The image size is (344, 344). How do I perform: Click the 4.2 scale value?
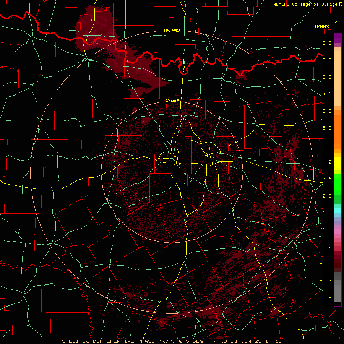(327, 162)
